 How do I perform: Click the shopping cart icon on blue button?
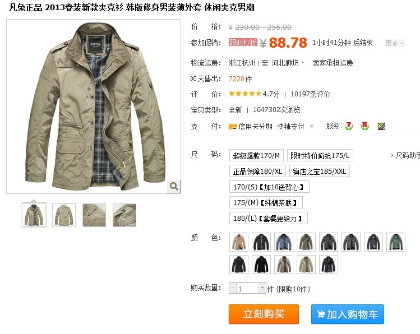tap(321, 314)
